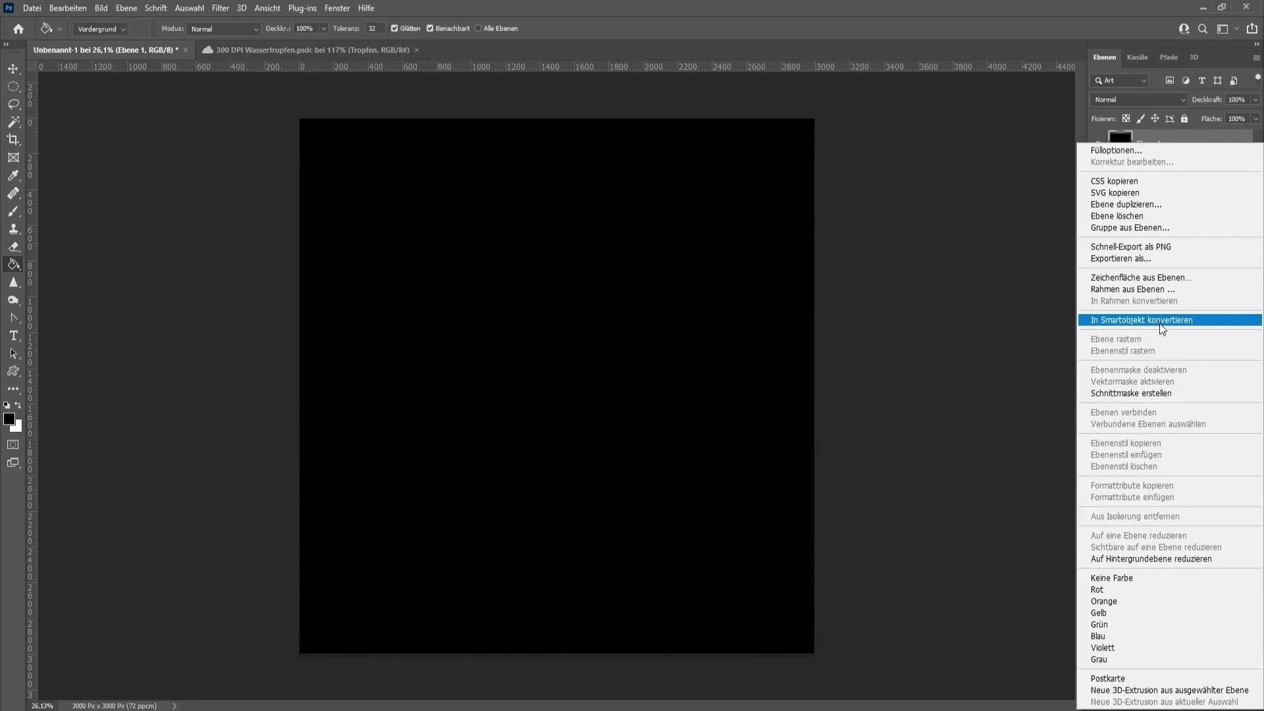This screenshot has height=711, width=1264.
Task: Select the Move tool
Action: pos(13,69)
